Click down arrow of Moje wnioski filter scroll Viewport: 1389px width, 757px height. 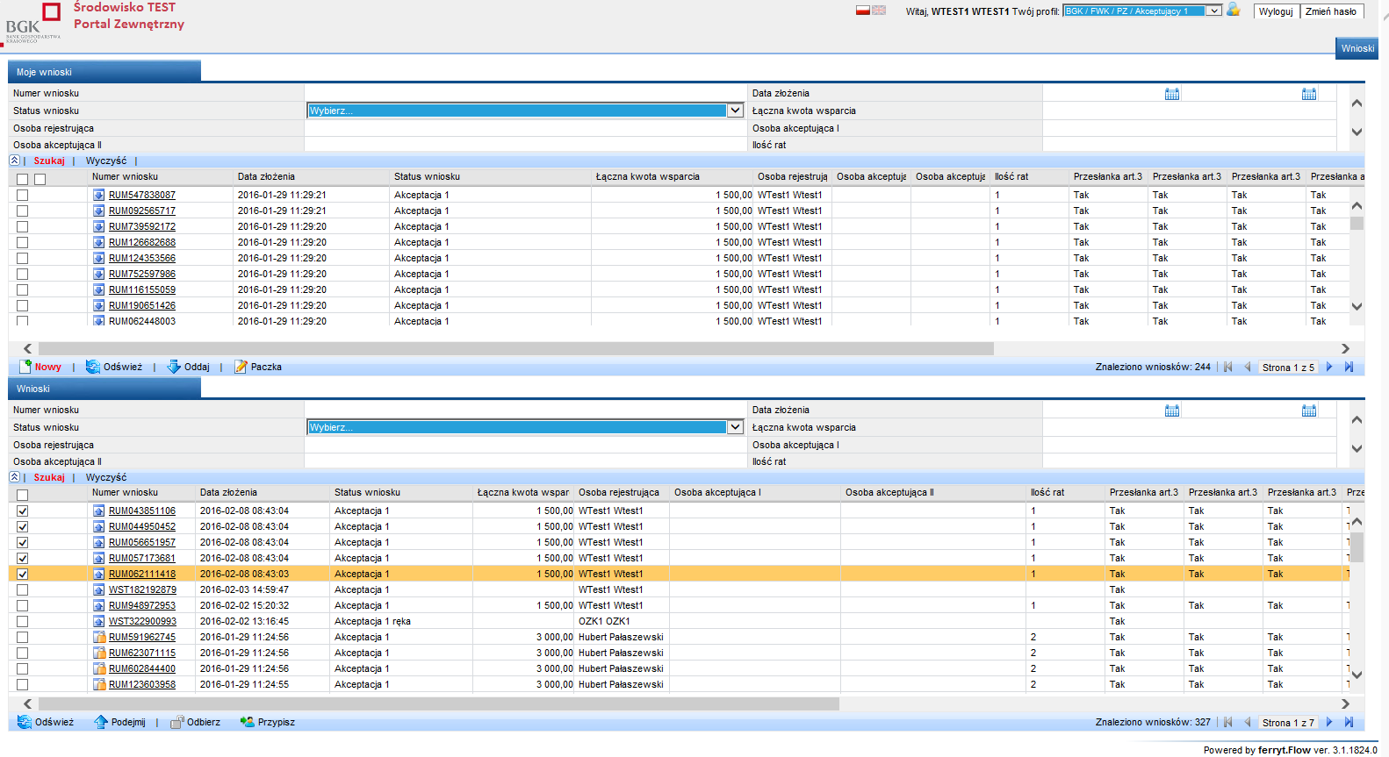tap(1357, 132)
